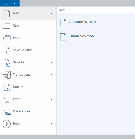This screenshot has width=135, height=139.
Task: Click the Translations language icon
Action: click(7, 75)
